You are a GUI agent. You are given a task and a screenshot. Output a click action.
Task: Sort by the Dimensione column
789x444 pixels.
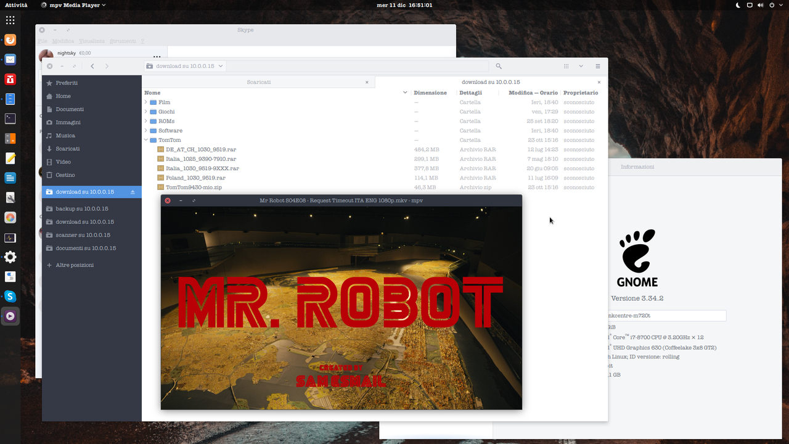click(x=430, y=92)
